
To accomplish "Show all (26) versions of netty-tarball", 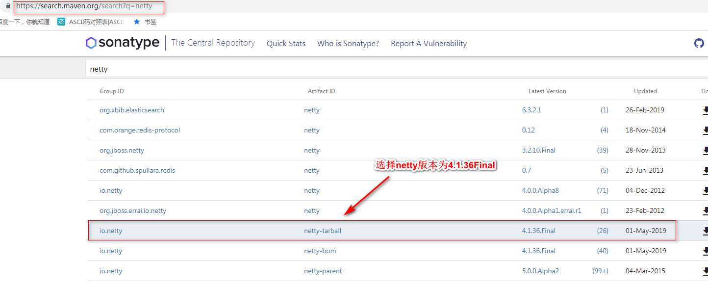I will (603, 231).
